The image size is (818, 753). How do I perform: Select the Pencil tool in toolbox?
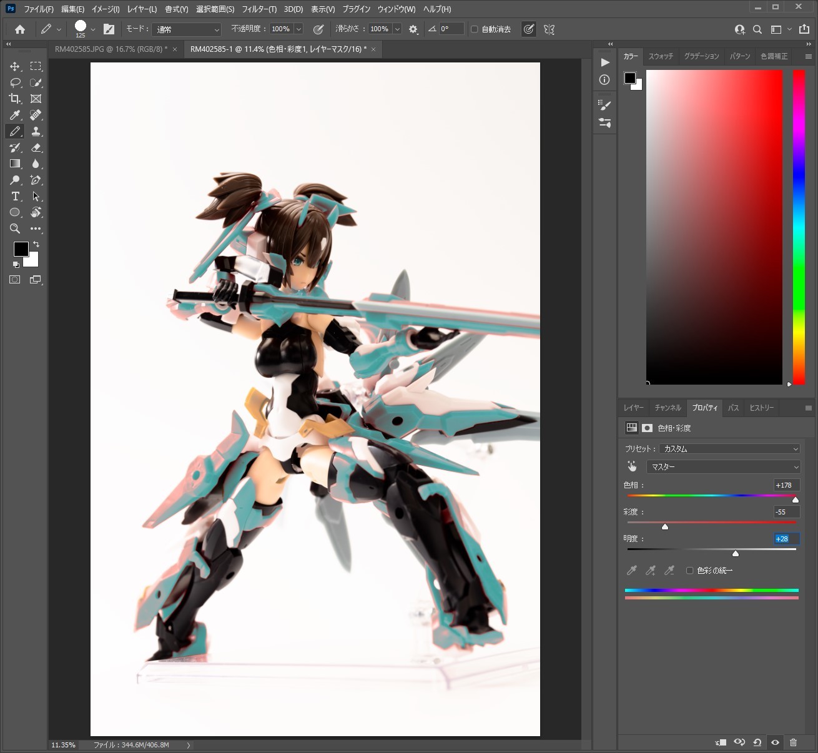pyautogui.click(x=15, y=131)
